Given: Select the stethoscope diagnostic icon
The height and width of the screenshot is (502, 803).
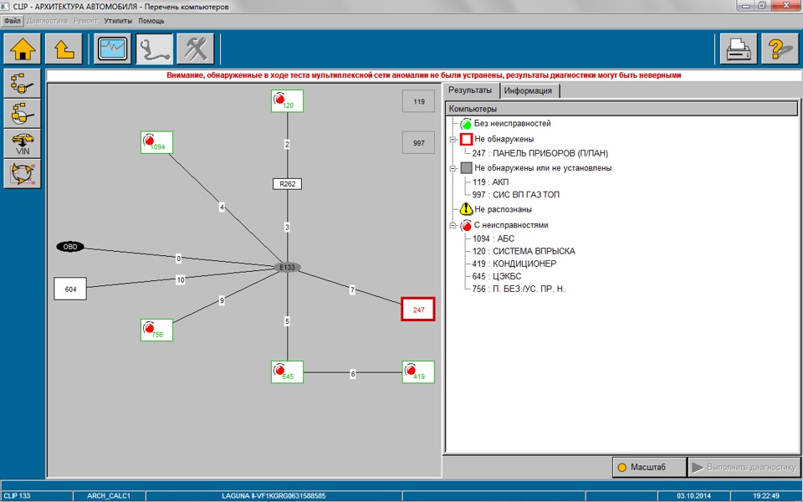Looking at the screenshot, I should [x=155, y=49].
